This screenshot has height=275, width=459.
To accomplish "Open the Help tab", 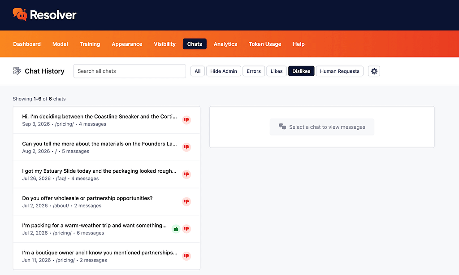I will click(299, 44).
